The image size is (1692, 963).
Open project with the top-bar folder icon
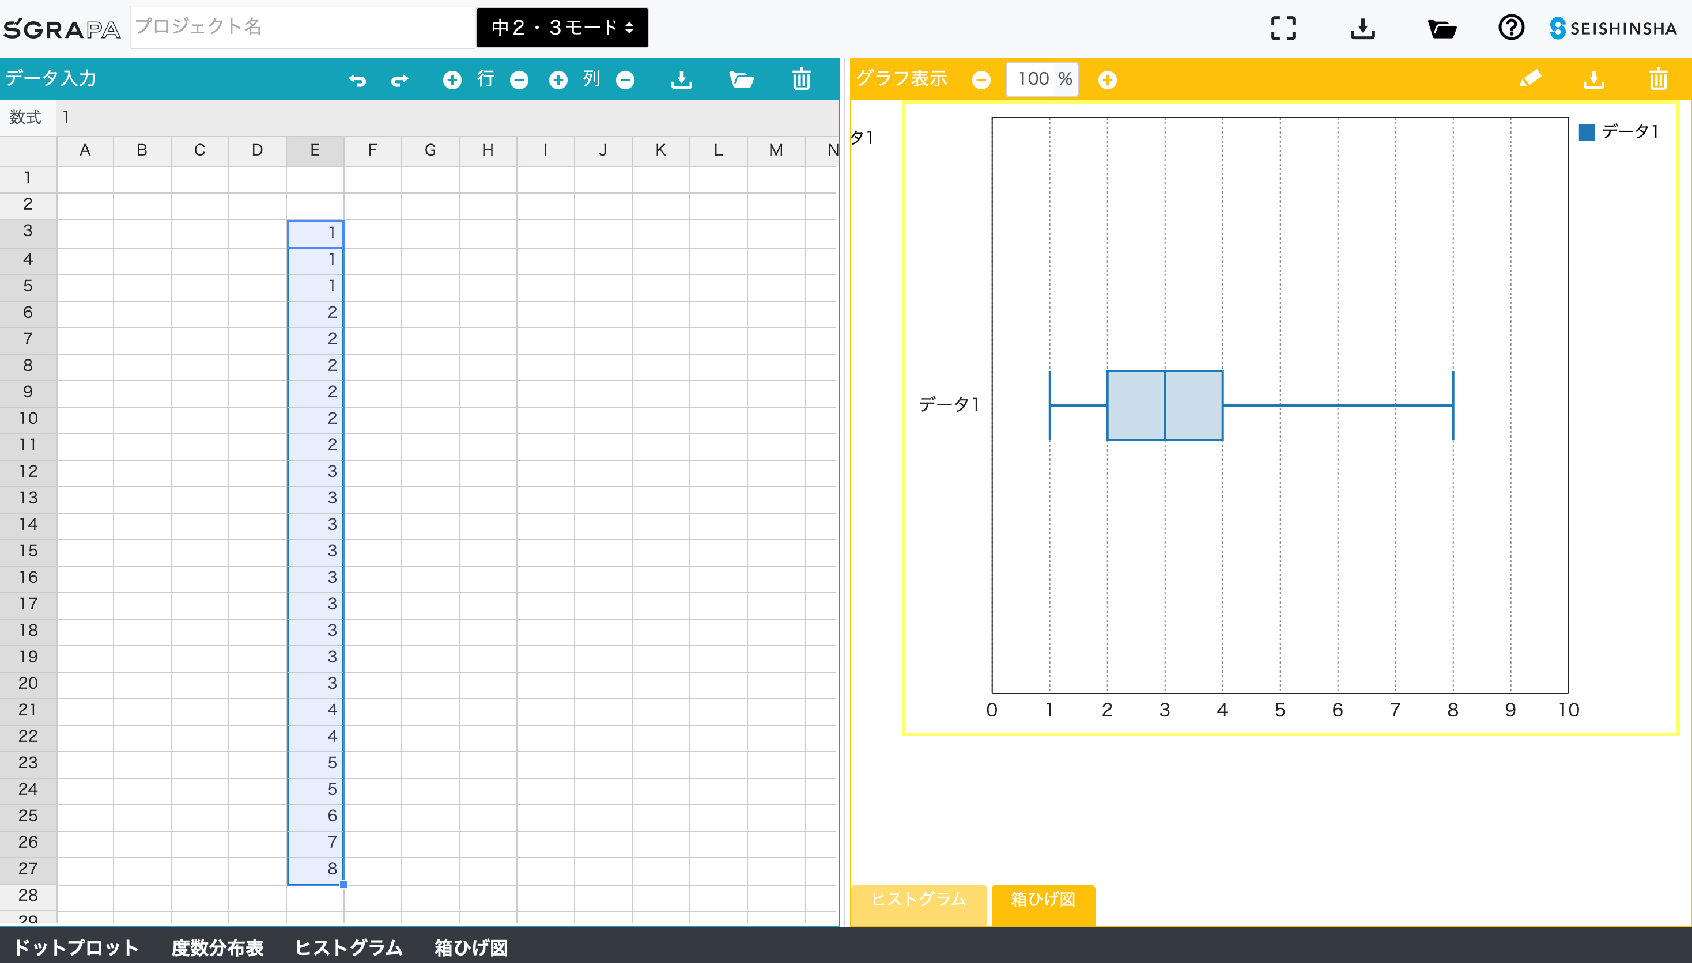point(1442,28)
